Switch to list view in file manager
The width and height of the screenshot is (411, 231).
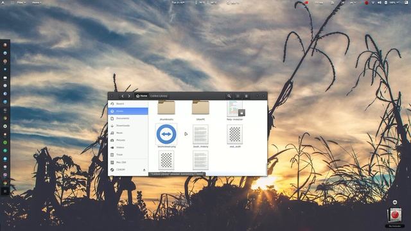click(x=238, y=96)
